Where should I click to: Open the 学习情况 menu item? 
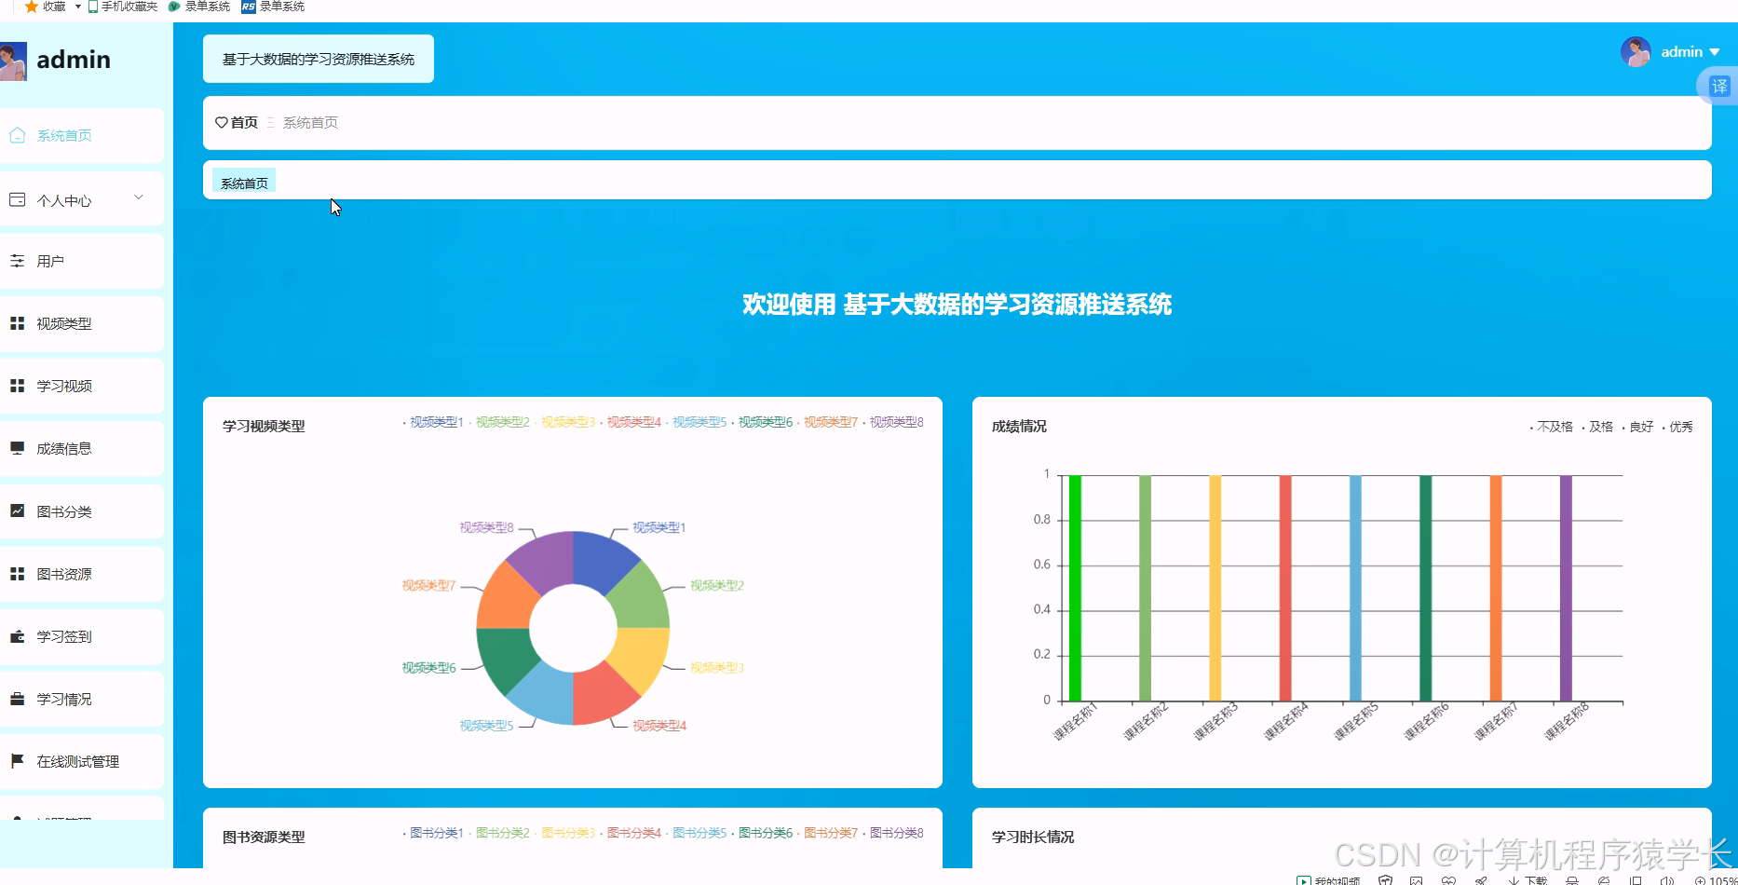(82, 699)
